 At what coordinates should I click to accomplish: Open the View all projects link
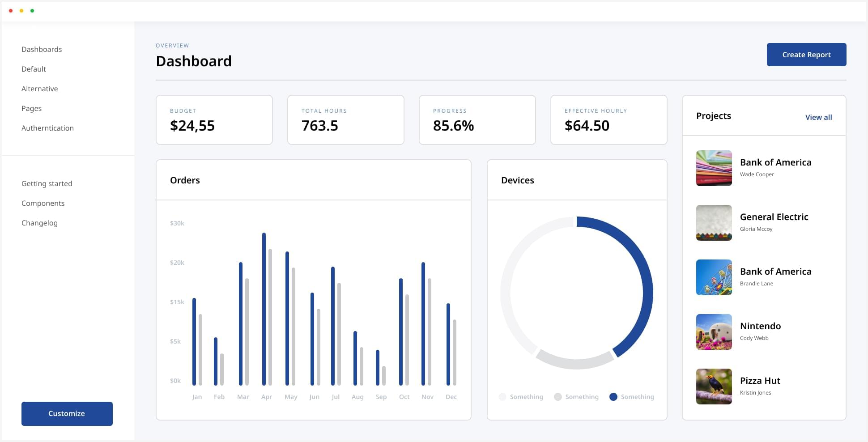(818, 117)
